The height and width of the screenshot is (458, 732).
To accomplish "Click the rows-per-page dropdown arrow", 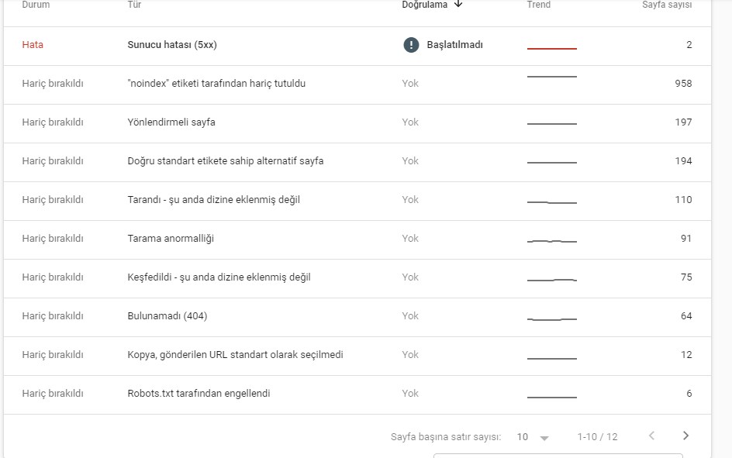I will tap(544, 438).
